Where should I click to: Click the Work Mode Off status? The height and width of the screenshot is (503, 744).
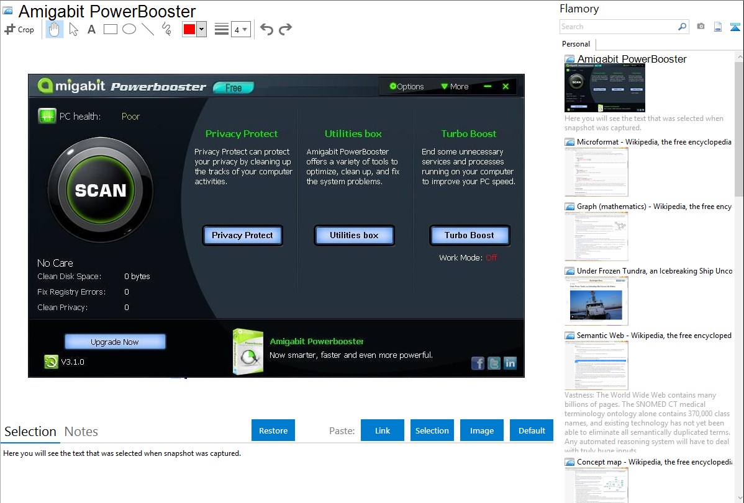point(491,257)
